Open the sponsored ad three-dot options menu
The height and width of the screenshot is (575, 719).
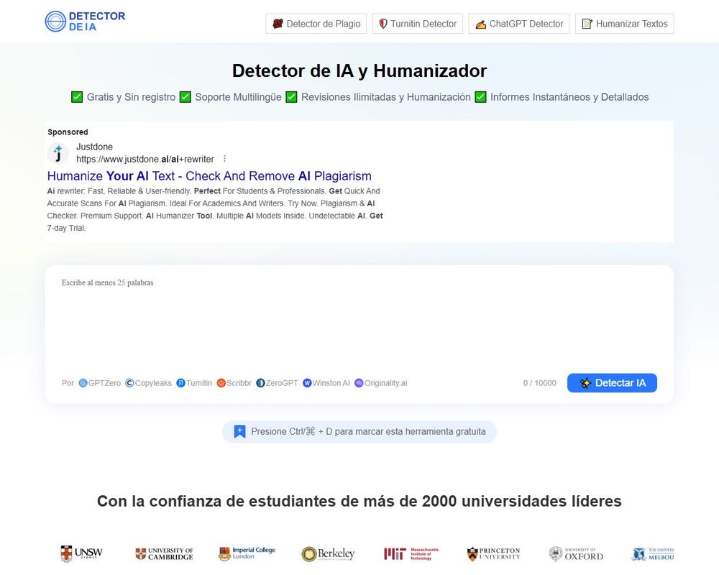pyautogui.click(x=224, y=158)
